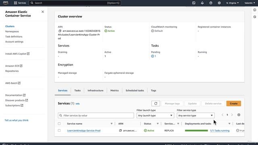Viewport: 258px width, 145px height.
Task: Switch to the Tasks tab
Action: point(77,91)
